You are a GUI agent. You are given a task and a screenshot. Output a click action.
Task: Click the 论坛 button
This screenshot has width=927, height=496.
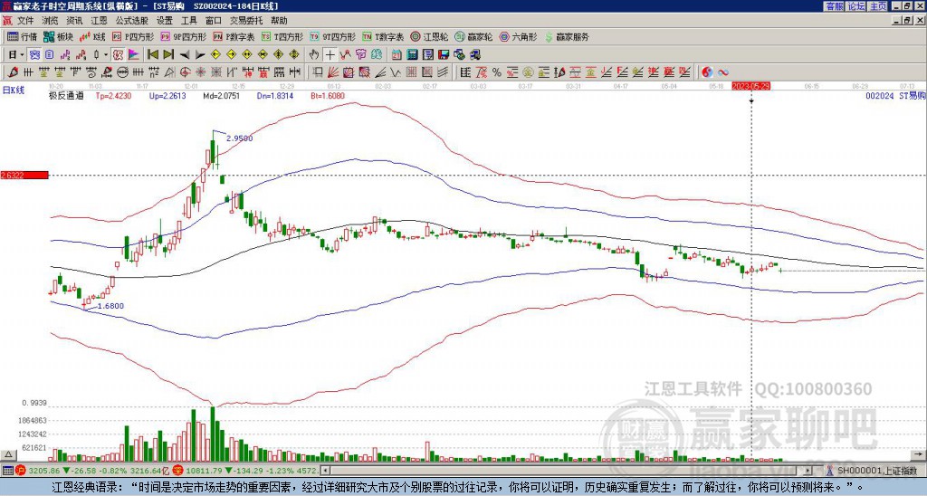point(855,6)
